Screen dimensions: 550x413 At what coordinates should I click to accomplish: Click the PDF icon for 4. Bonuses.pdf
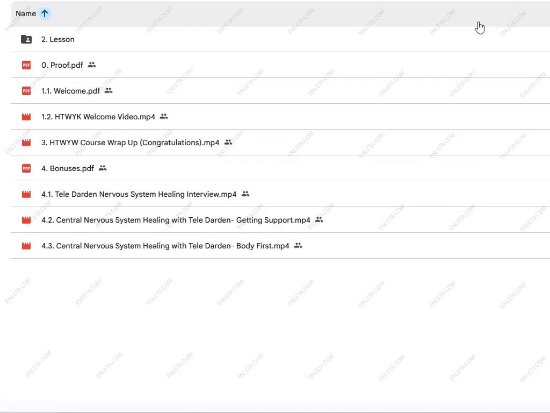click(x=26, y=168)
